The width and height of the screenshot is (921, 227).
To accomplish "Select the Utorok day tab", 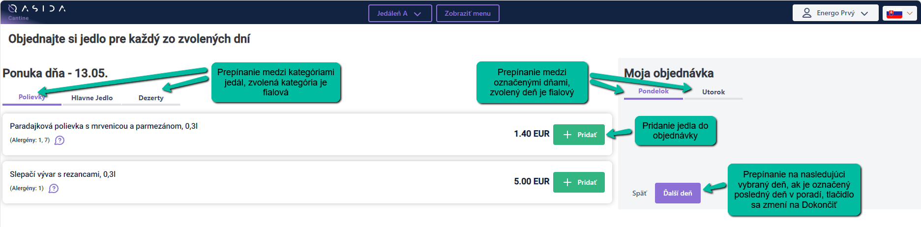I will click(x=713, y=92).
